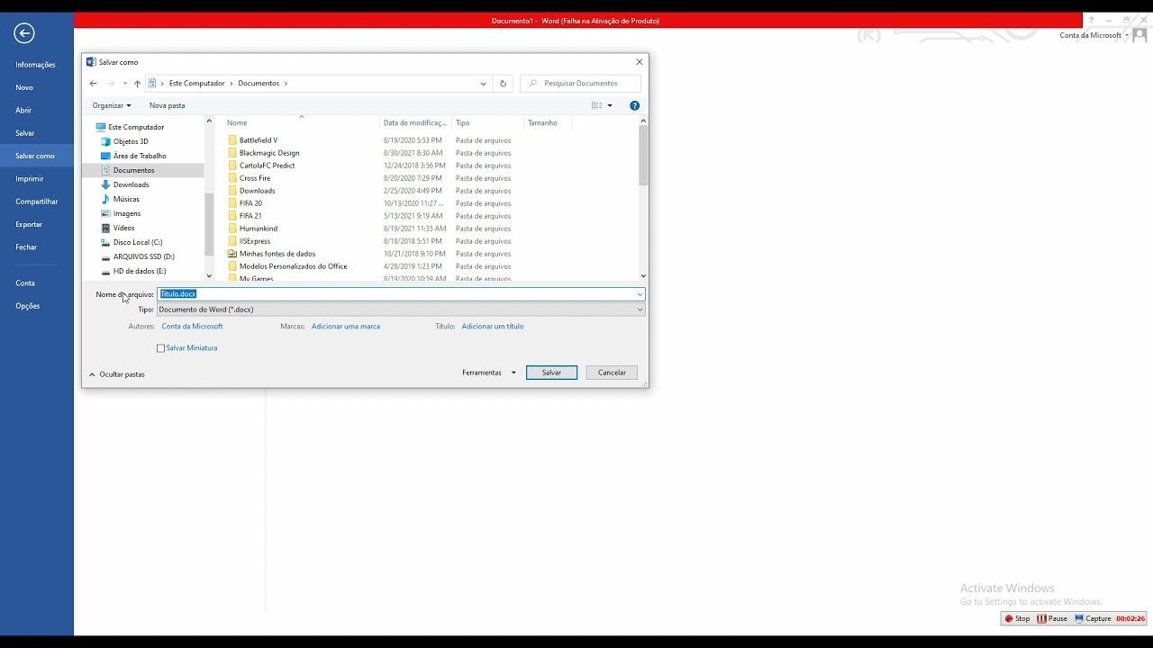Viewport: 1153px width, 648px height.
Task: Click the Minhas fontes de dados icon
Action: point(232,254)
